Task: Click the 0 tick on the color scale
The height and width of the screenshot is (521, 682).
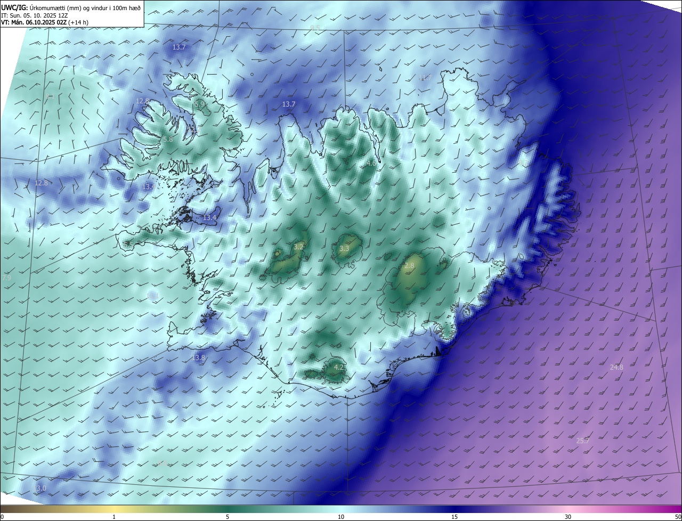Action: [2, 517]
